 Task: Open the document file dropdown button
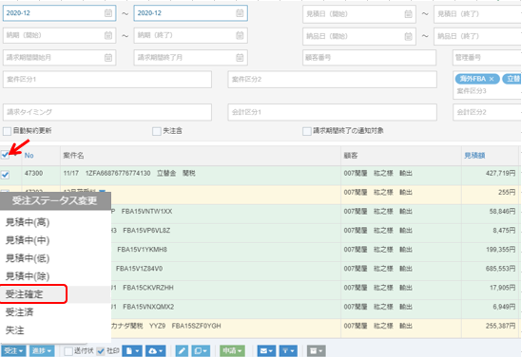132,350
